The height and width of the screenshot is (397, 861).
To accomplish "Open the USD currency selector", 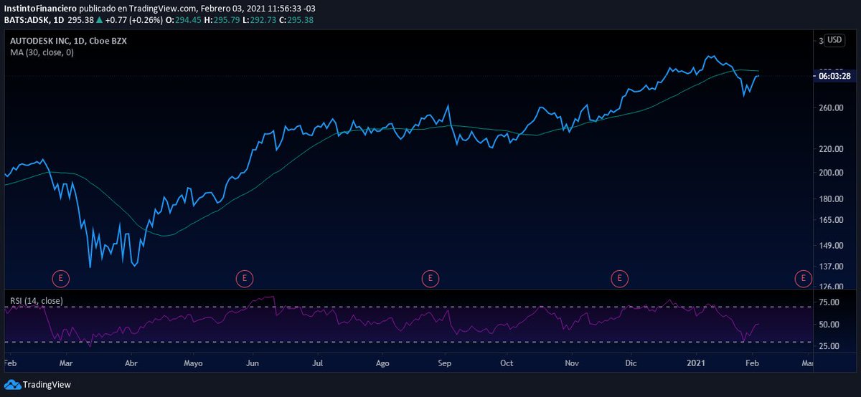I will point(834,40).
